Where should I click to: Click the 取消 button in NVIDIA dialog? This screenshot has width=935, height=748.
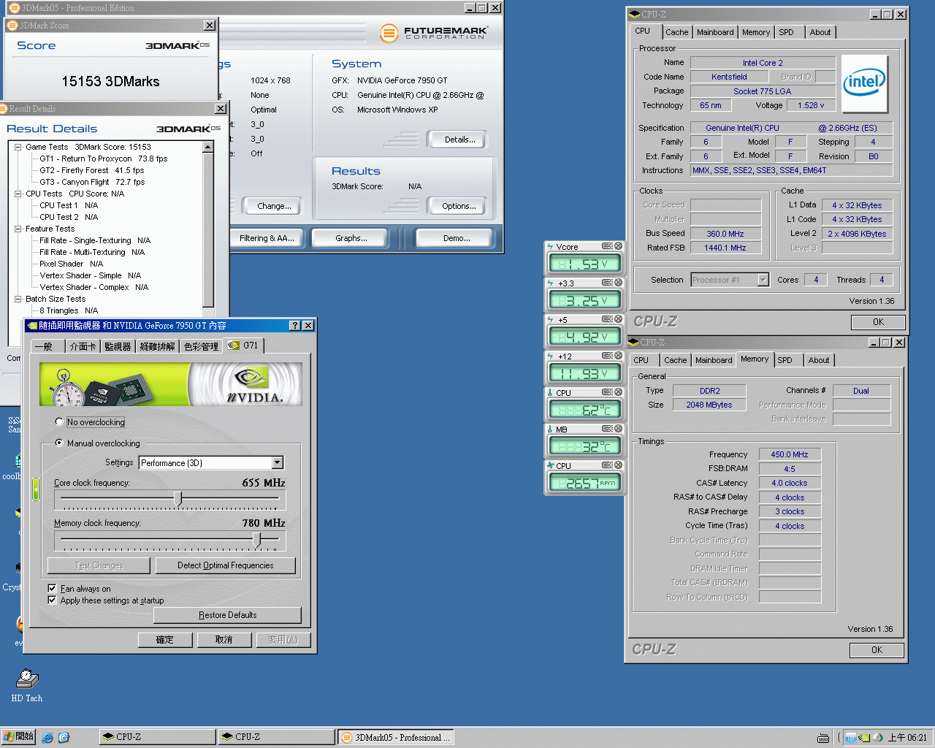pos(224,640)
